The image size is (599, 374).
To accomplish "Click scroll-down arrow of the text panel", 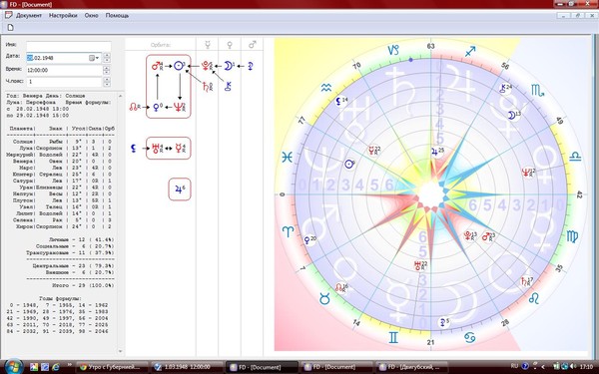I will pos(121,351).
